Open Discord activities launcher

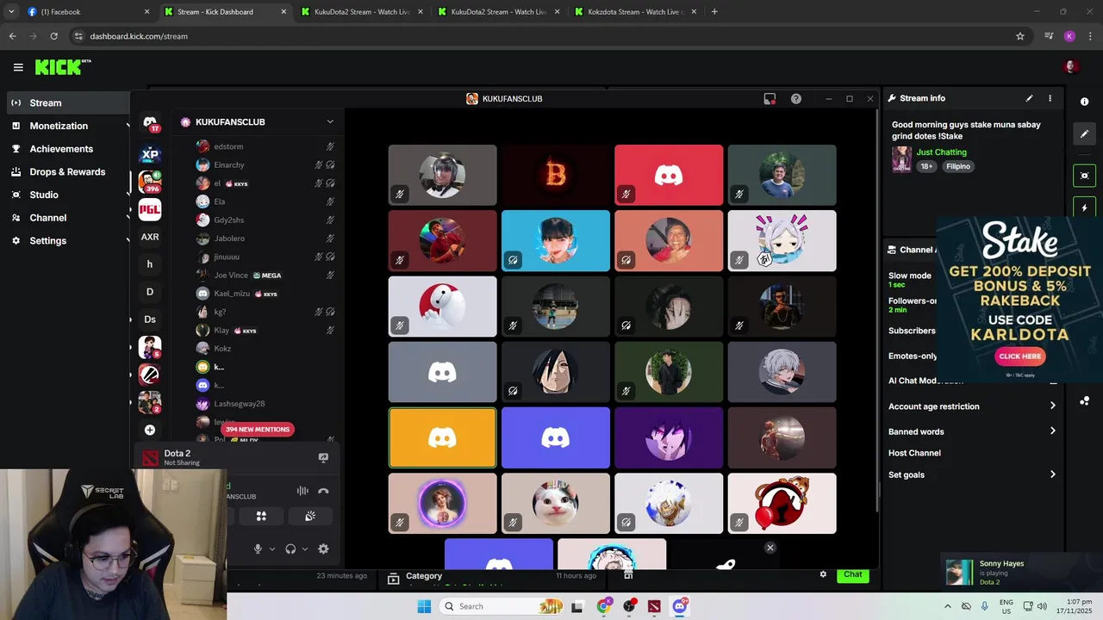(x=261, y=516)
